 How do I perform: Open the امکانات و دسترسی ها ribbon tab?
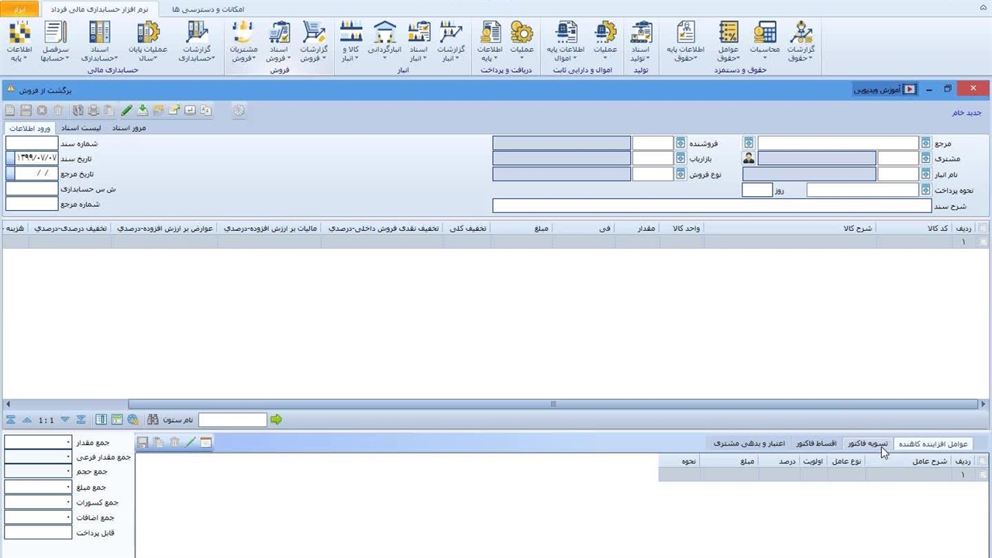(208, 9)
